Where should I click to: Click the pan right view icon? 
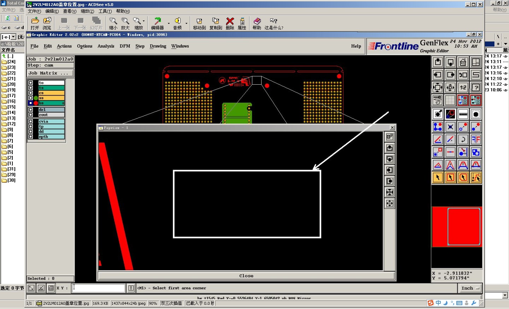click(x=450, y=75)
